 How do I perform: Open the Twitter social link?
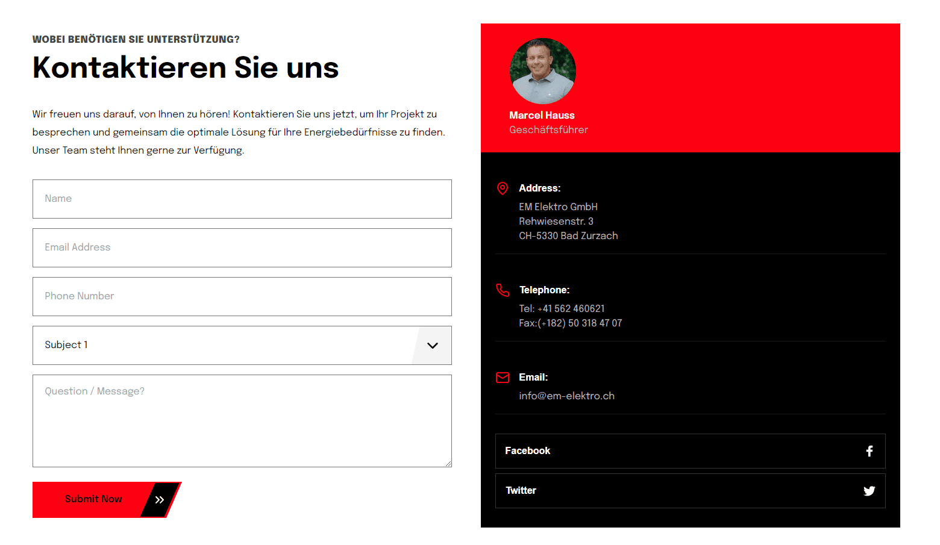[690, 491]
